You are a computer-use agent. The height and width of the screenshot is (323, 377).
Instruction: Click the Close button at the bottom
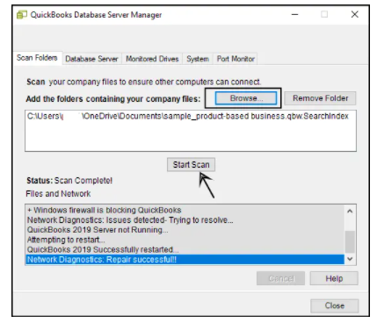point(334,305)
